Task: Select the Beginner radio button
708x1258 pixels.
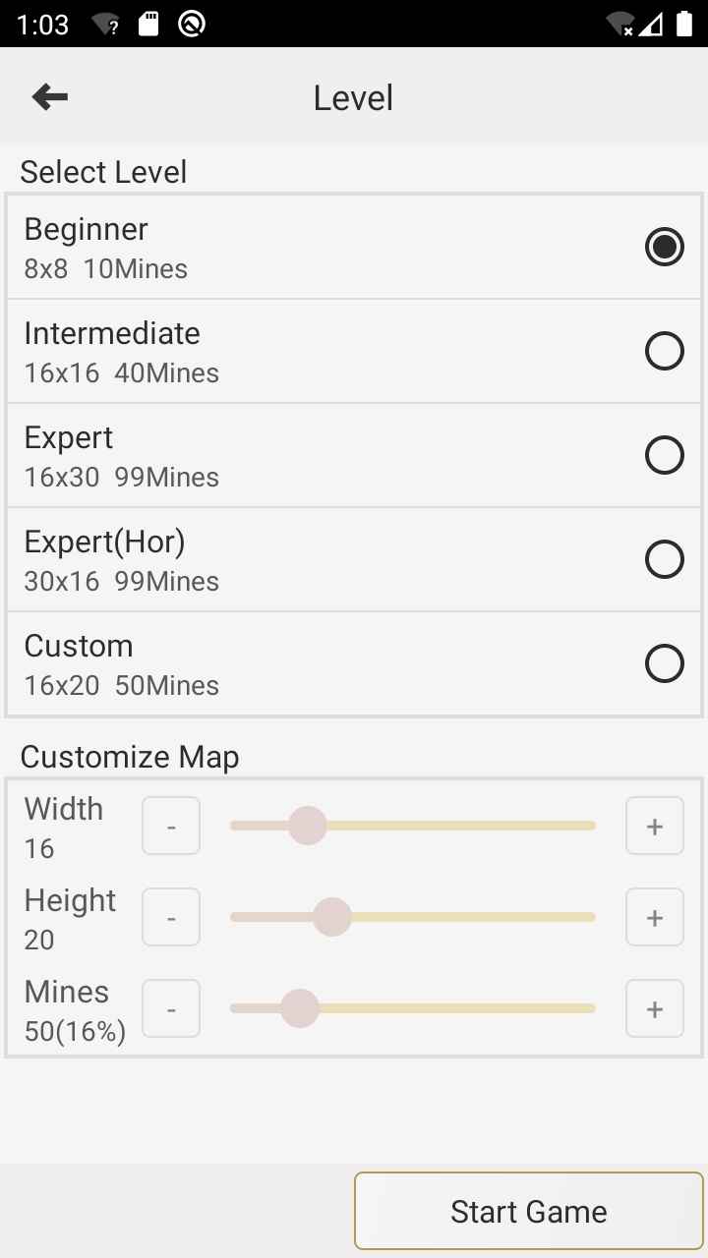Action: pos(665,247)
